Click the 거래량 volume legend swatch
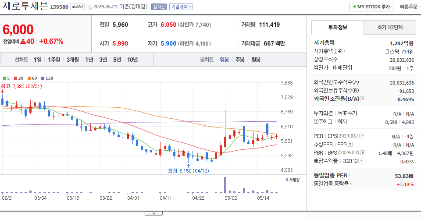 287,180
